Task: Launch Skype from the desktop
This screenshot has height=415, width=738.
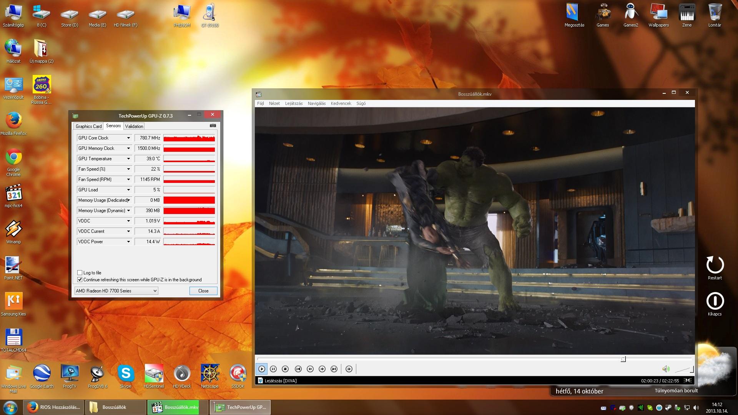Action: pos(126,376)
